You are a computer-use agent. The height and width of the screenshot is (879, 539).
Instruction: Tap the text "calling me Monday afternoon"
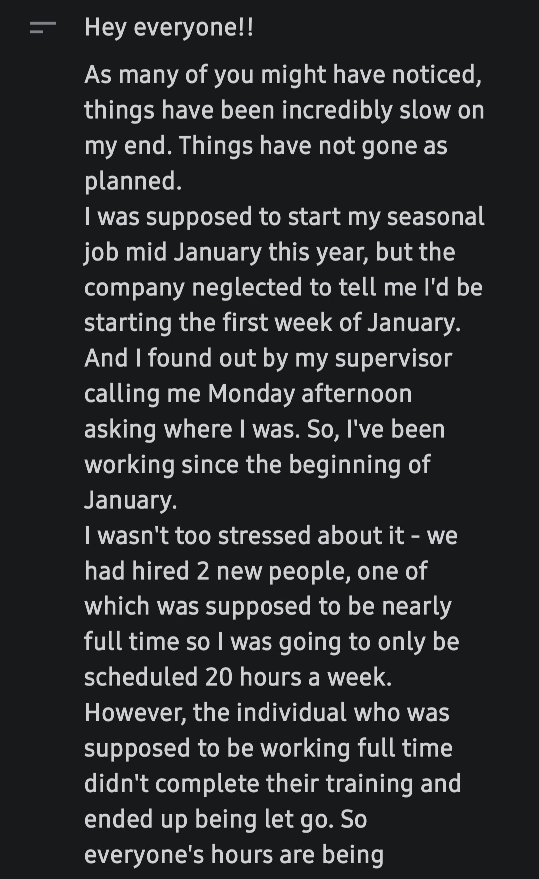(x=248, y=394)
